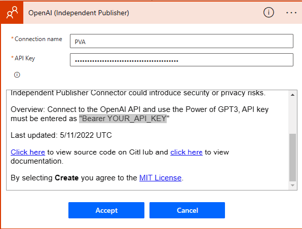Click the Cancel button
302x229 pixels.
click(187, 210)
